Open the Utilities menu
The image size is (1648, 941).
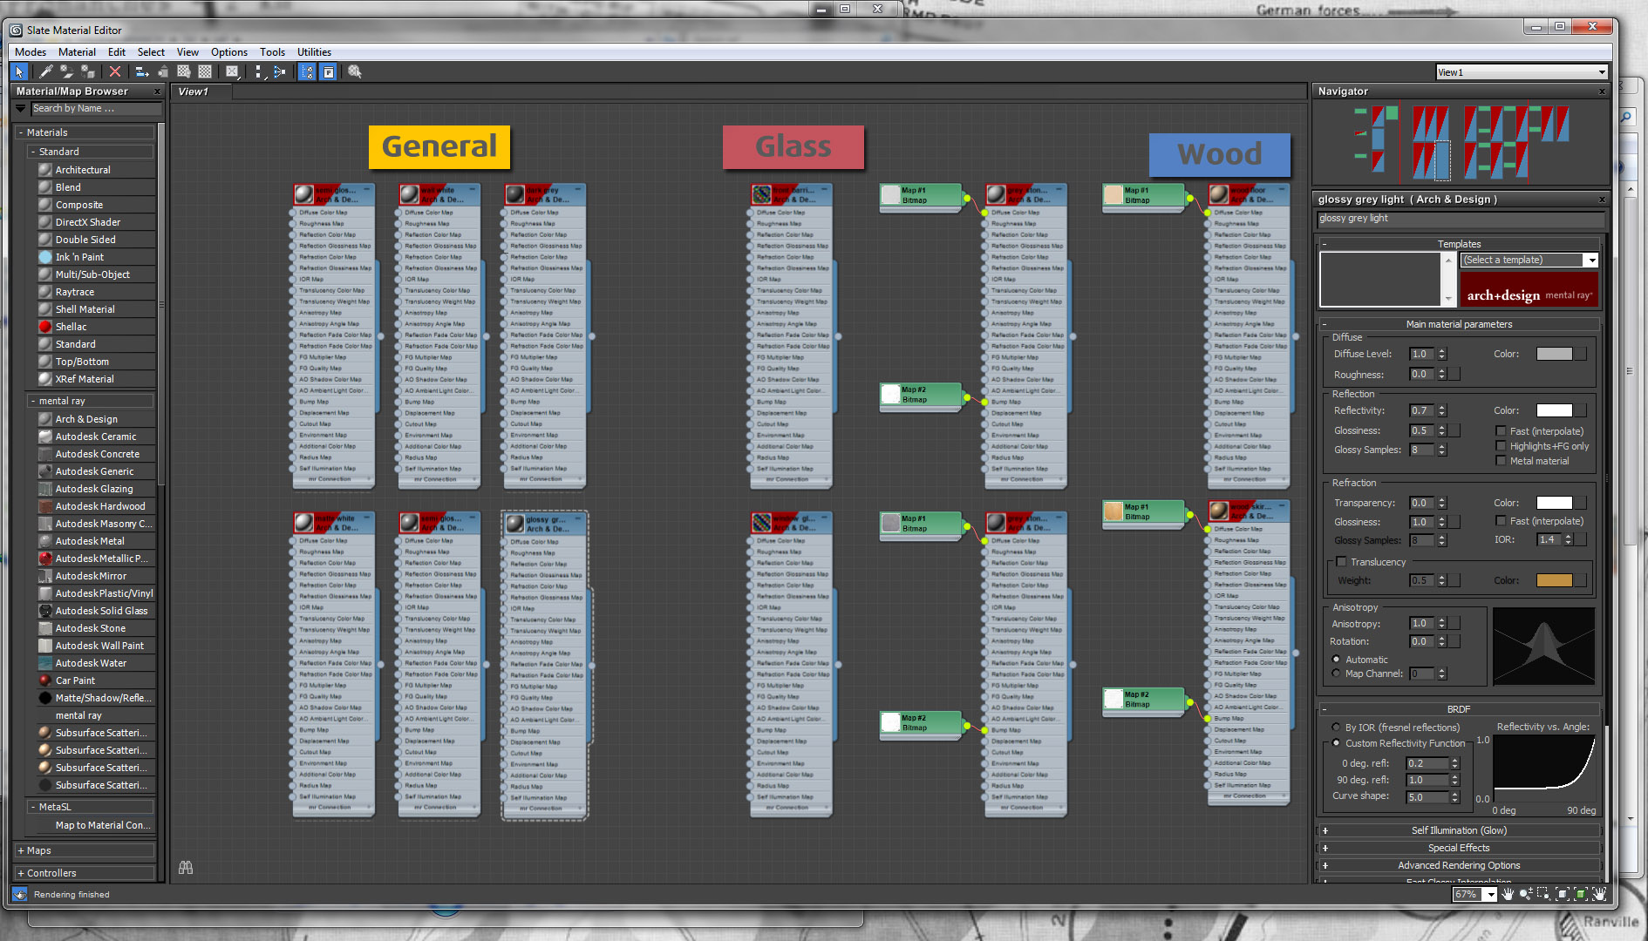click(314, 51)
